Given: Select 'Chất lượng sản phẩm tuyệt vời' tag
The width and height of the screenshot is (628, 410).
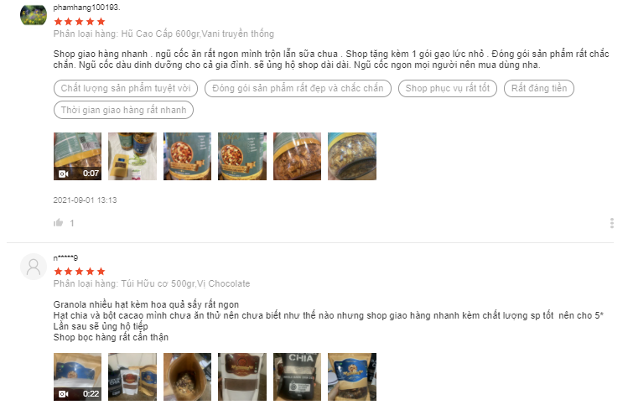Looking at the screenshot, I should click(126, 88).
